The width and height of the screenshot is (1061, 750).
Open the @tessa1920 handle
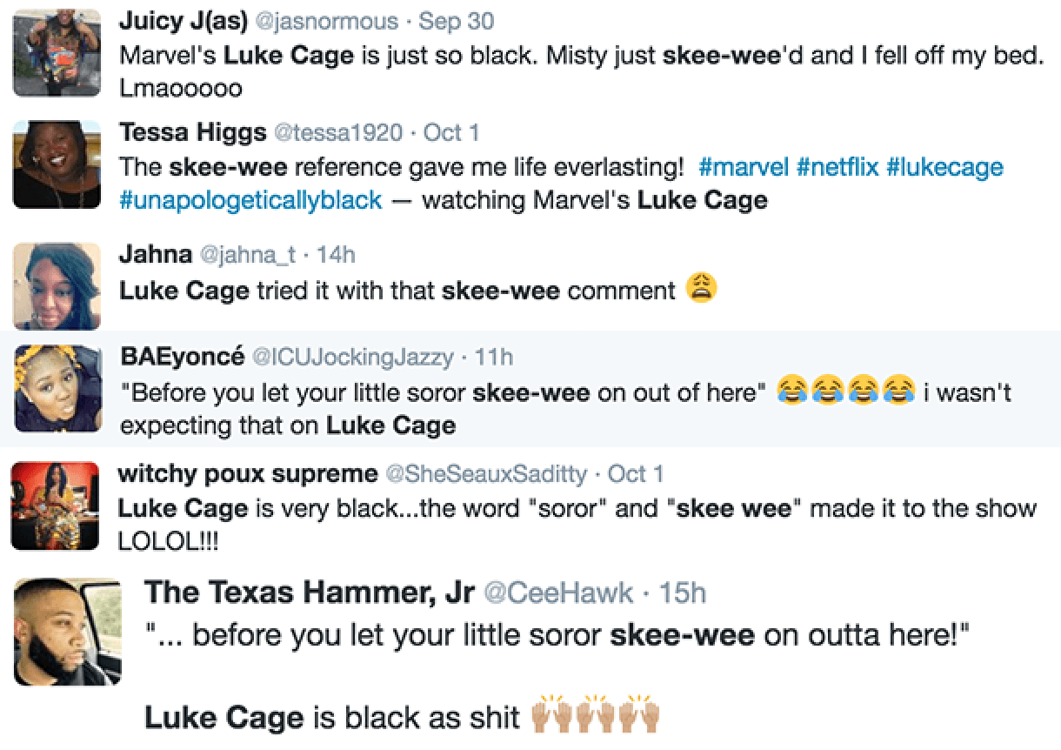click(338, 132)
